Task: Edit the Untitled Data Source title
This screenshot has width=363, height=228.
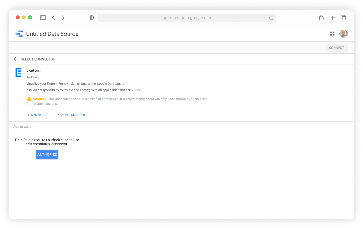Action: [52, 34]
